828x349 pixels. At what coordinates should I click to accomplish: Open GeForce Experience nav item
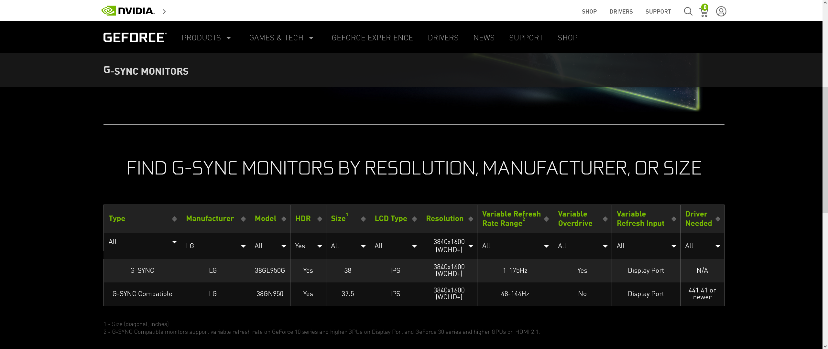(372, 38)
